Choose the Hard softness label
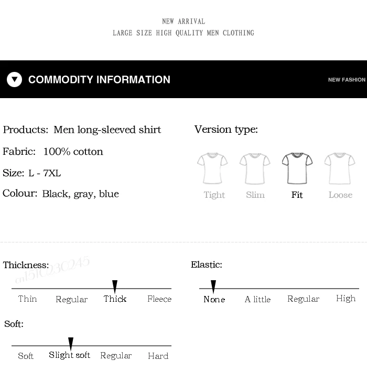367x392 pixels. click(x=158, y=356)
